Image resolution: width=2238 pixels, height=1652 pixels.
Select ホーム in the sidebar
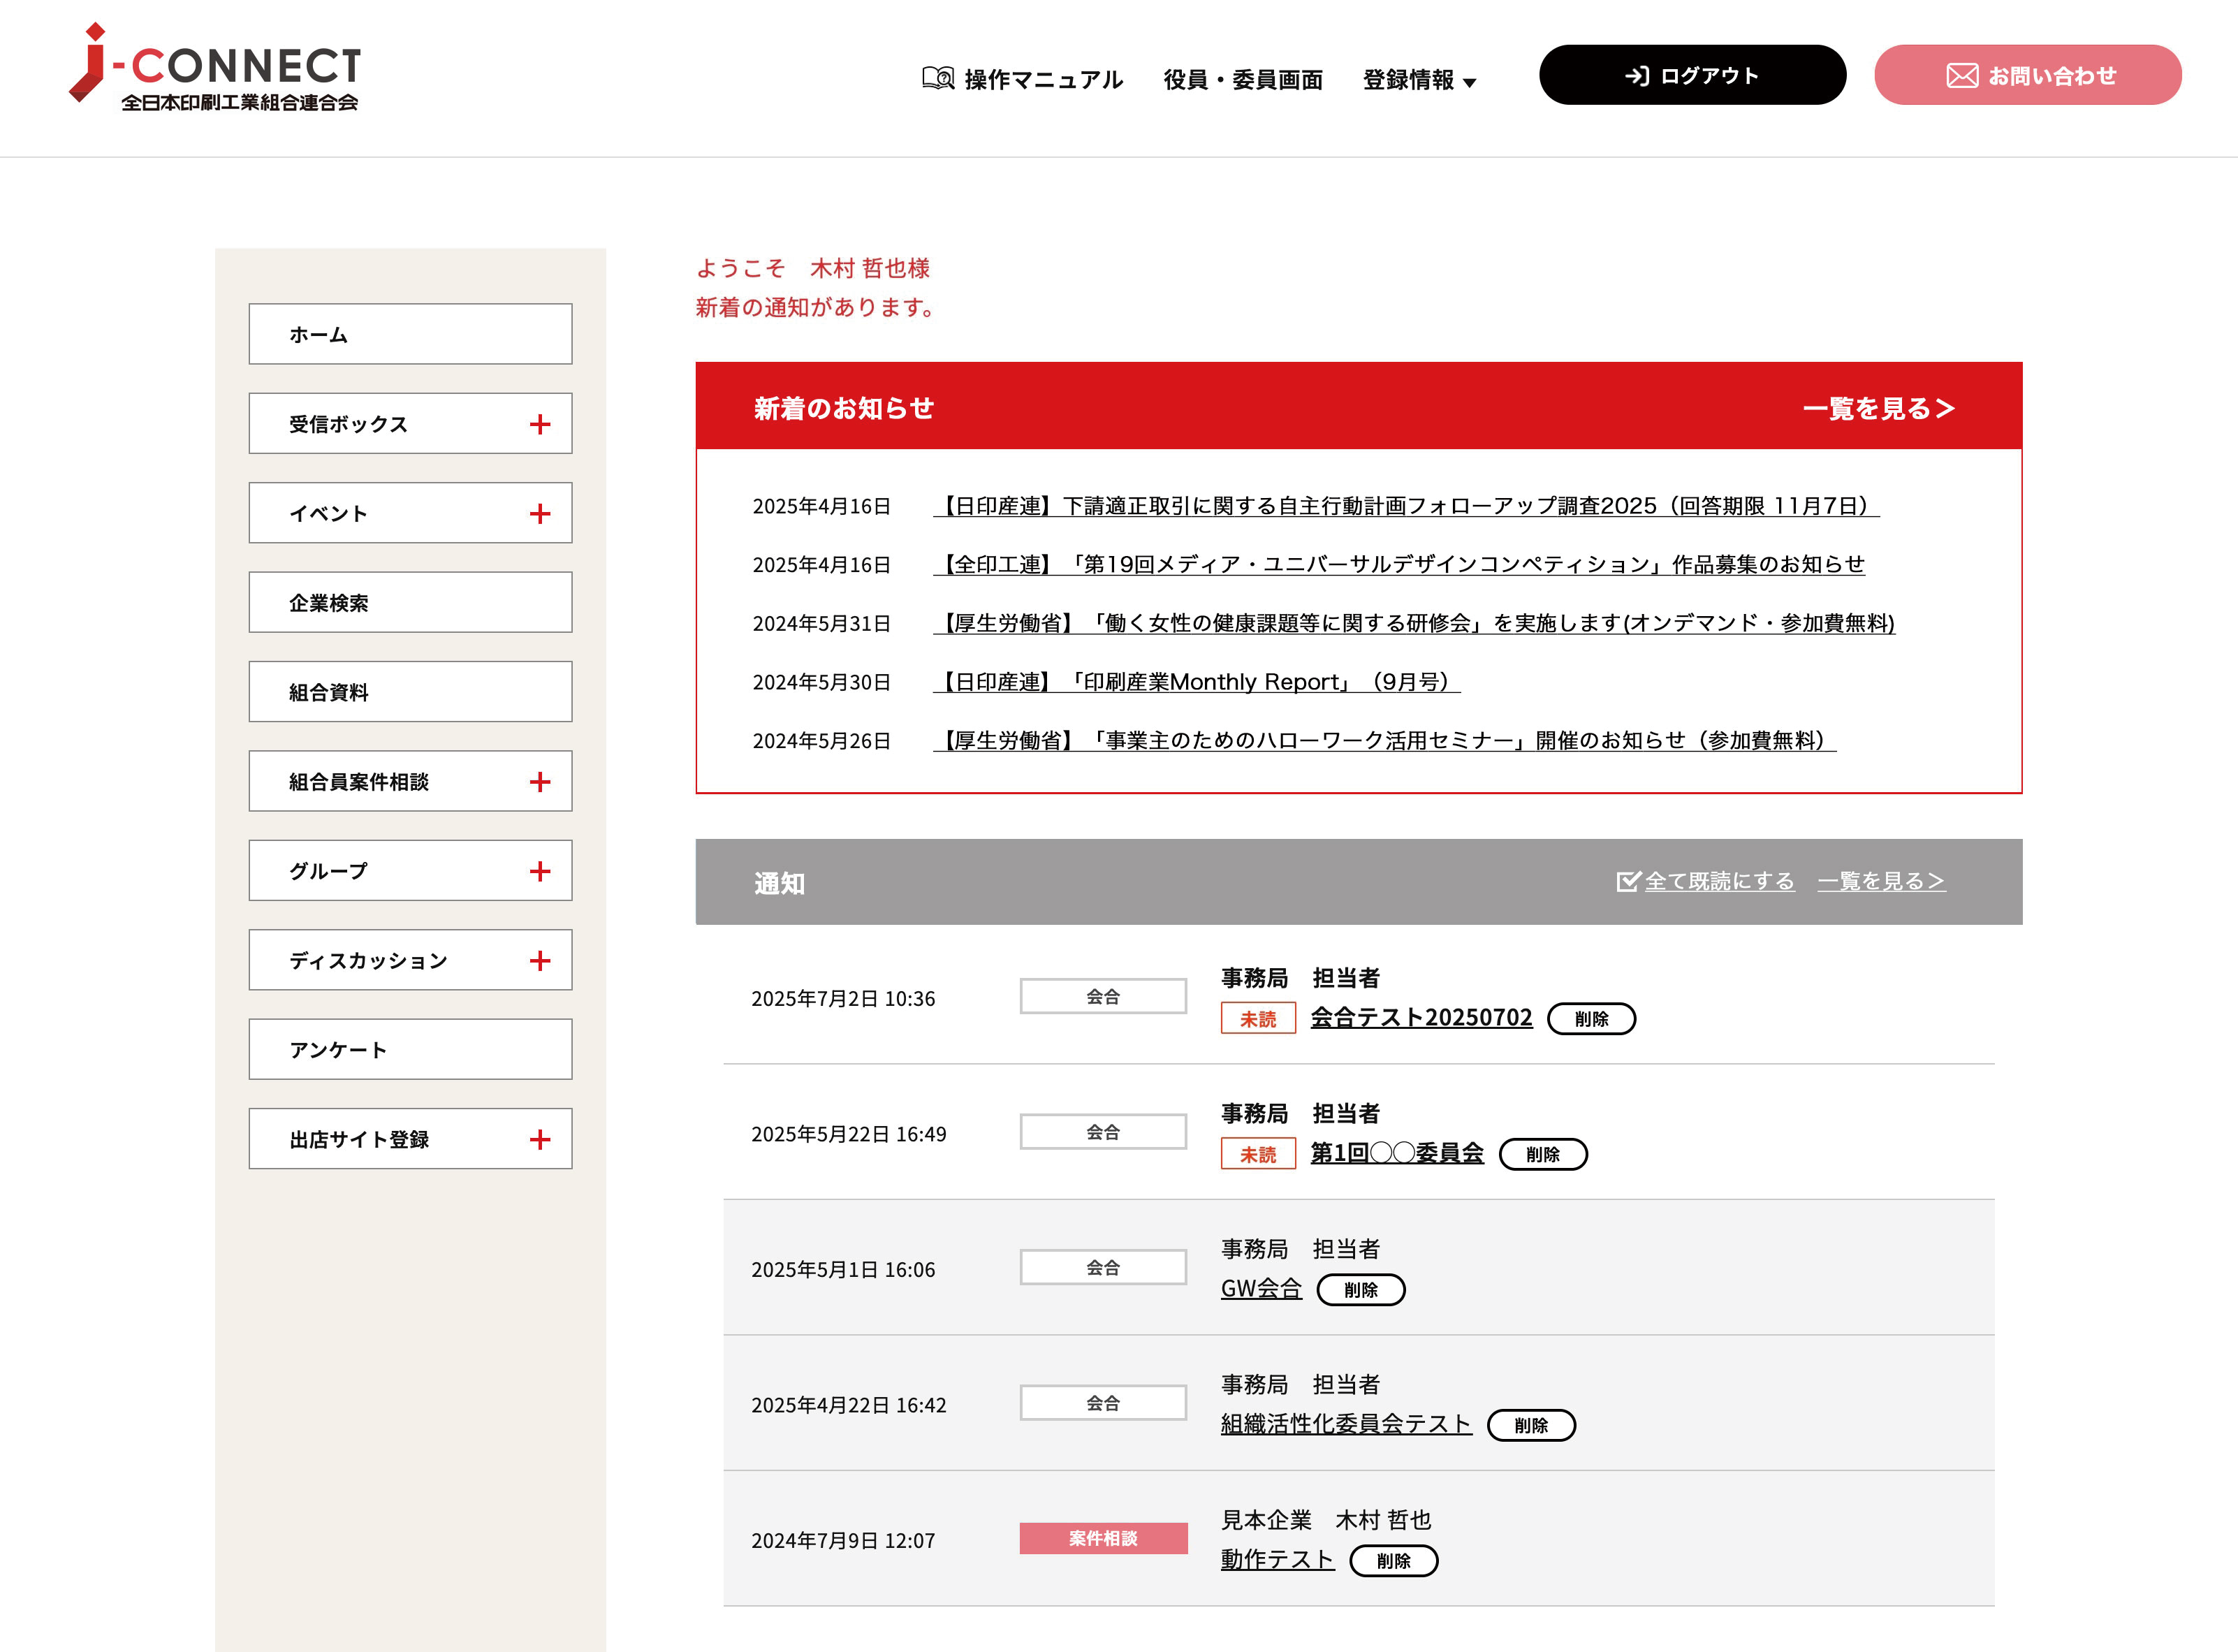pyautogui.click(x=410, y=334)
